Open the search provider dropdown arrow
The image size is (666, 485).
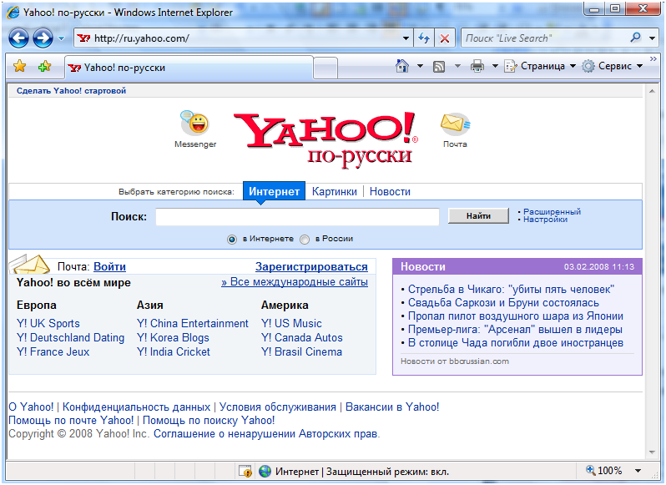[x=652, y=38]
